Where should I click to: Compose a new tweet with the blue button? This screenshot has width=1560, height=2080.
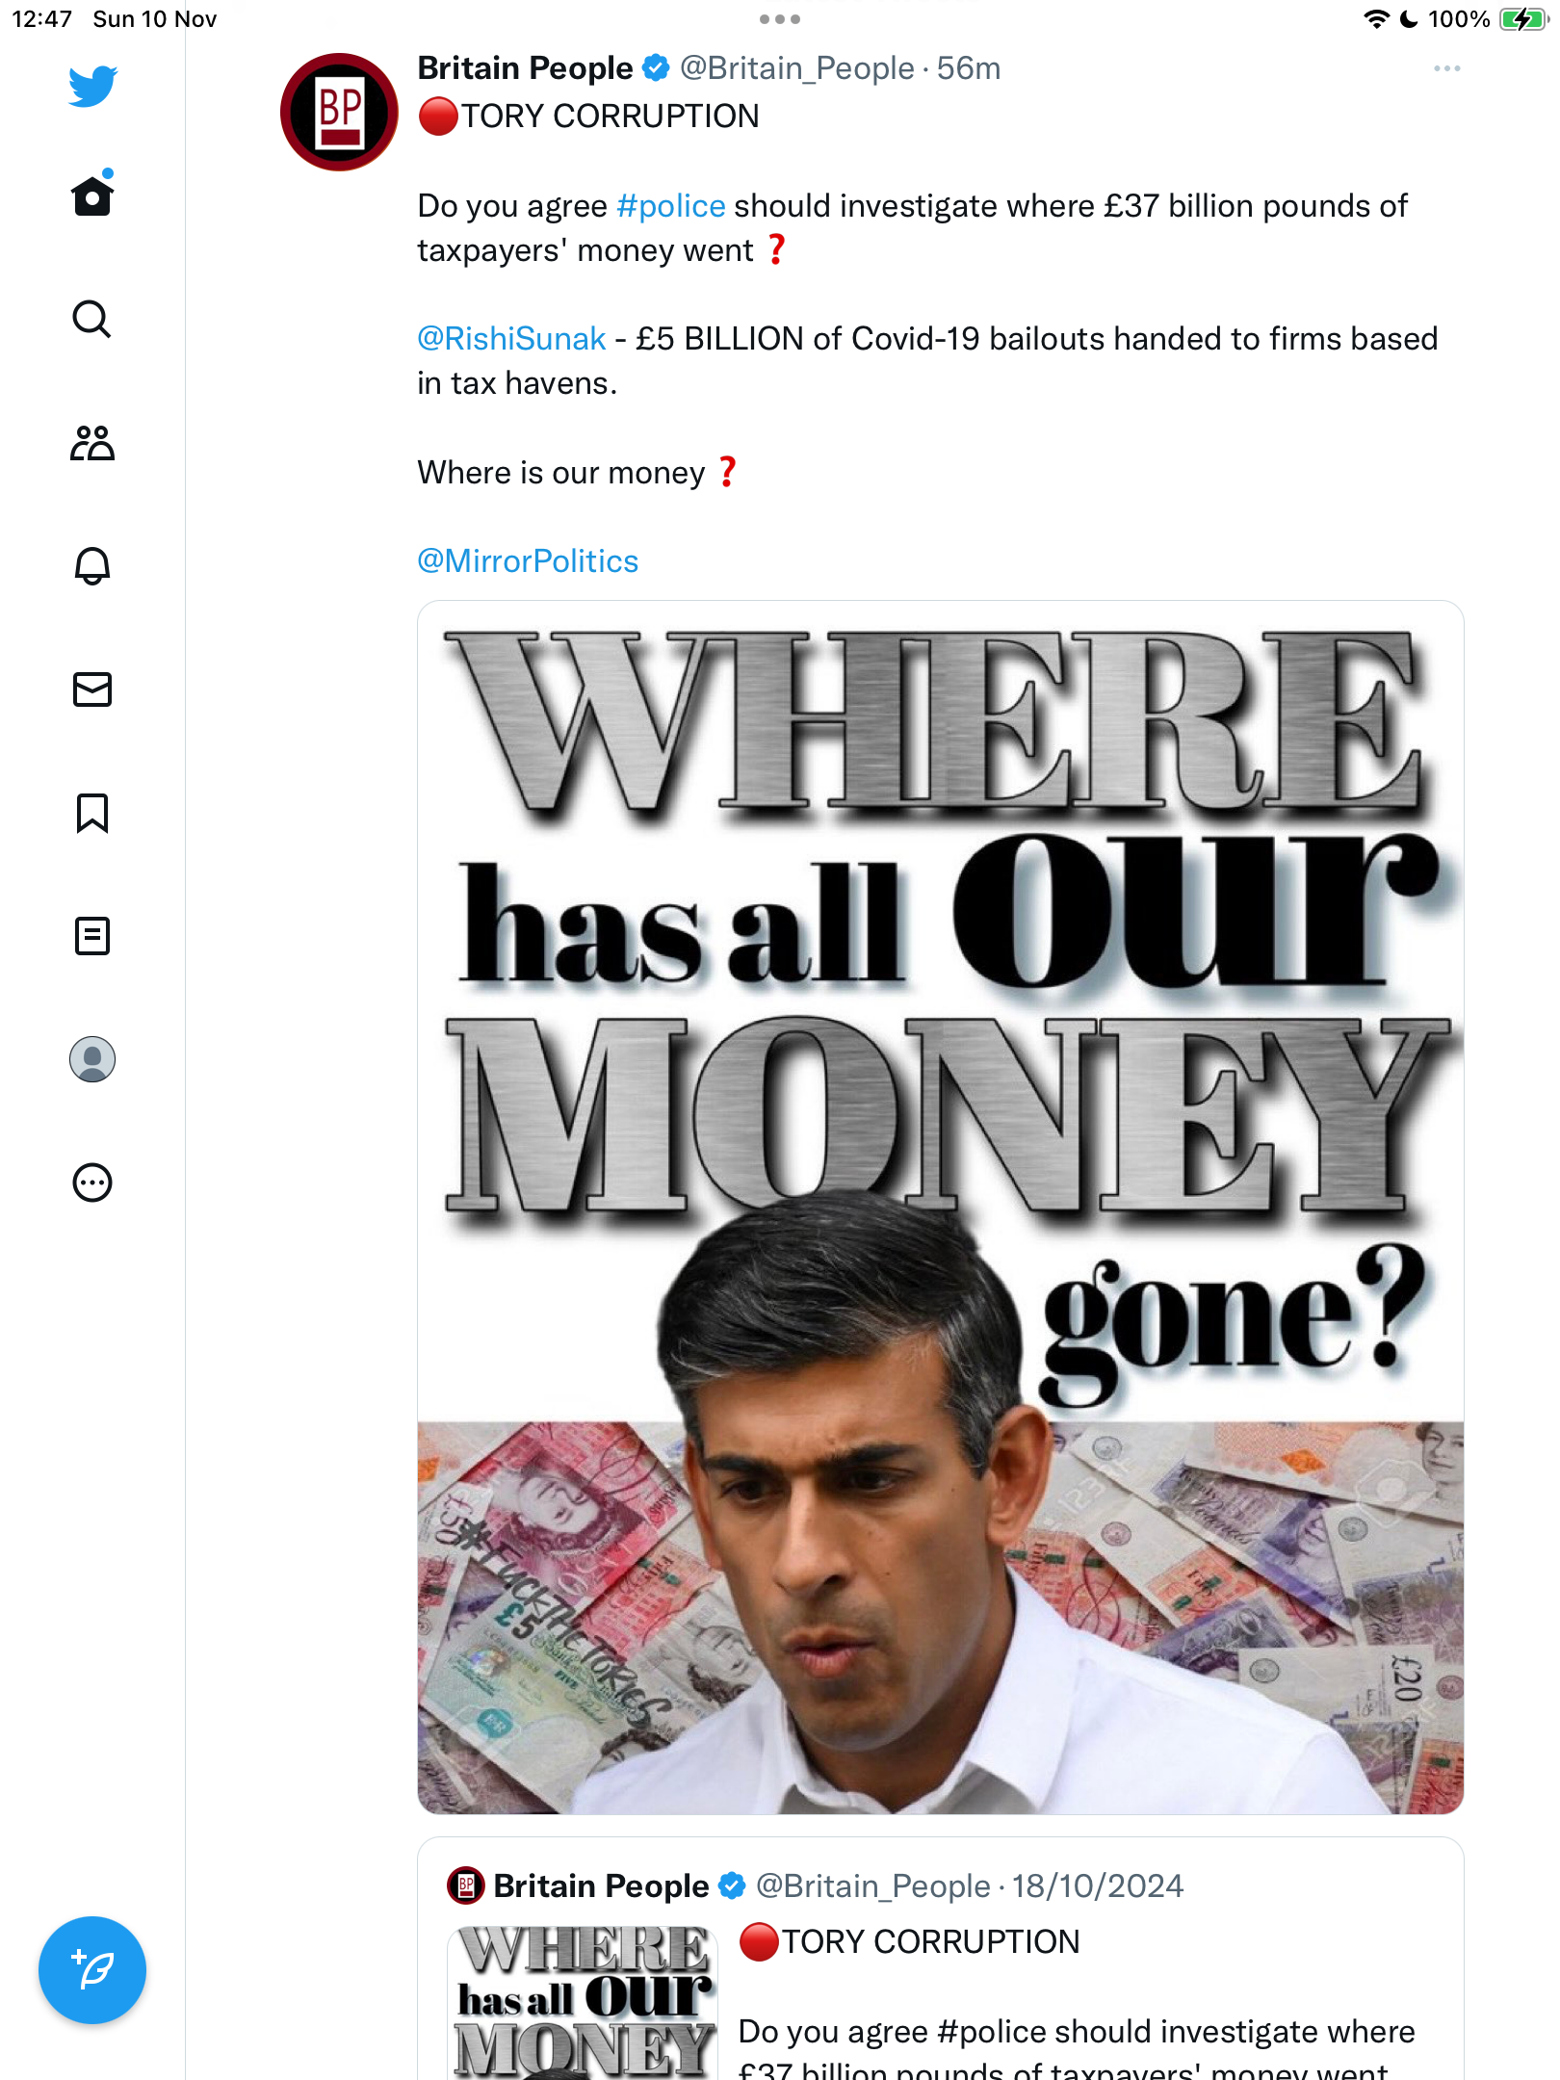pos(92,1970)
